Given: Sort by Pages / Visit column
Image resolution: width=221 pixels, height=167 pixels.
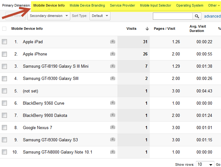Looking at the screenshot, I should (x=164, y=29).
